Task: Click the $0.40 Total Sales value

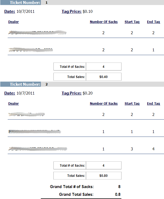Action: click(x=103, y=77)
